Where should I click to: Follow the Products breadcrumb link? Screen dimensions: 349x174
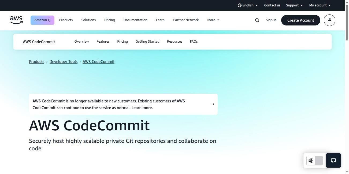(x=37, y=62)
